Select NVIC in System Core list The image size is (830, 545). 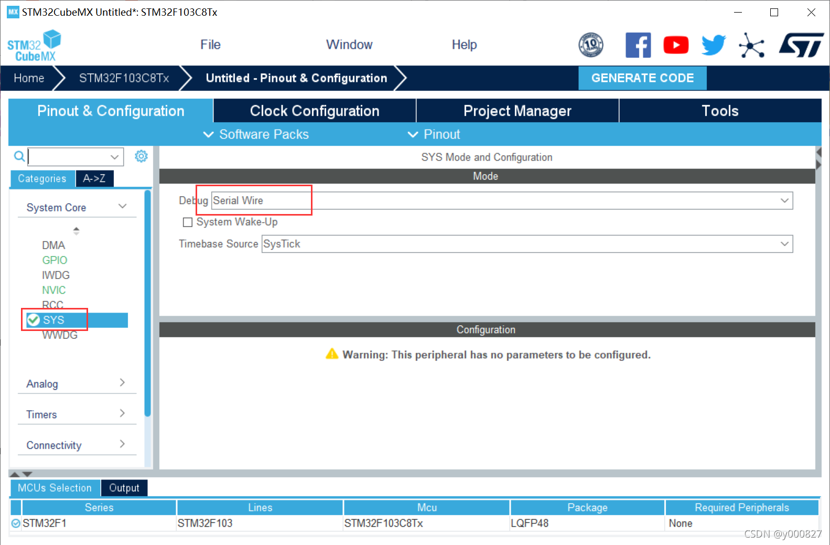click(54, 290)
